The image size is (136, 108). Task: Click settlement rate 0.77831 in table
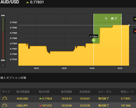point(126,99)
